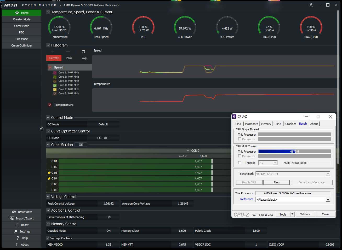Click the SOC Power gauge
Image resolution: width=342 pixels, height=250 pixels.
click(x=227, y=27)
